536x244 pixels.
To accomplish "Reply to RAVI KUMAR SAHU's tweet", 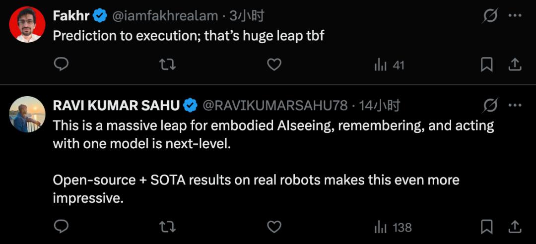I will (x=61, y=227).
